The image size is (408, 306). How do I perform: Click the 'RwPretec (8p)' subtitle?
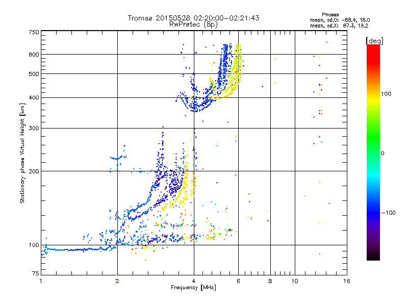pos(193,24)
